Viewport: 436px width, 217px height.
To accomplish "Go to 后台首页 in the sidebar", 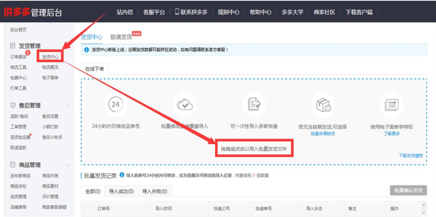I will pyautogui.click(x=18, y=30).
